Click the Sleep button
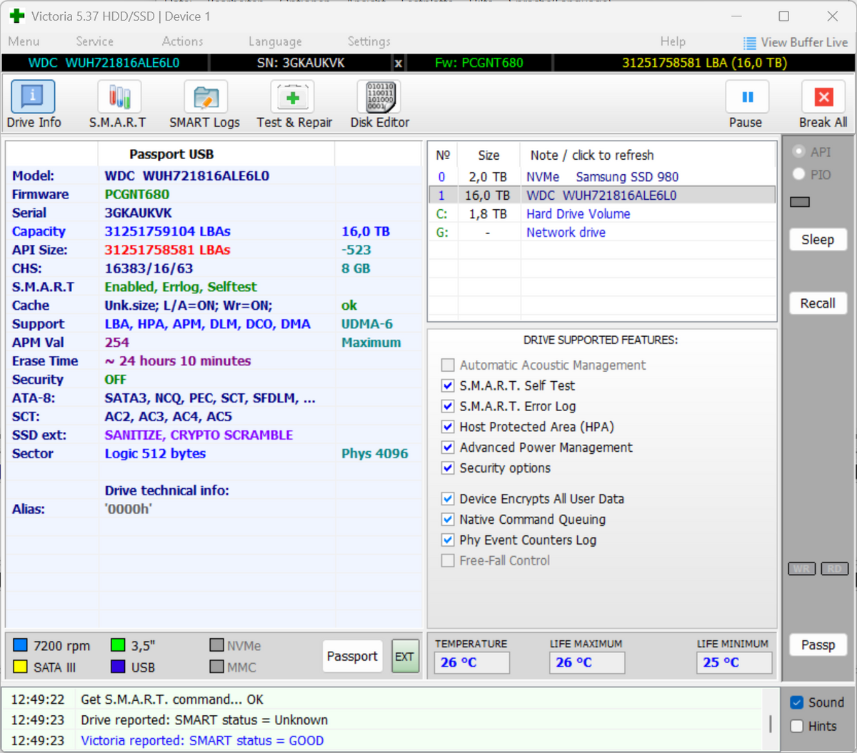Viewport: 857px width, 753px height. pyautogui.click(x=818, y=240)
